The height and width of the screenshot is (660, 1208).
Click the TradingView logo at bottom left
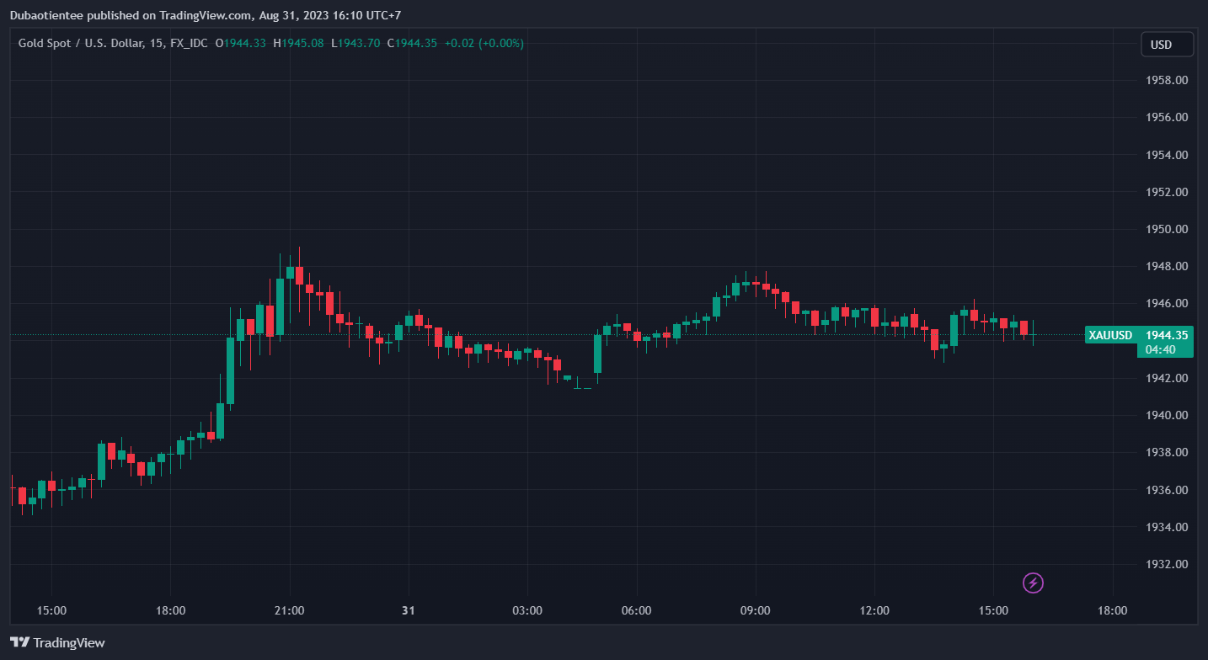57,642
